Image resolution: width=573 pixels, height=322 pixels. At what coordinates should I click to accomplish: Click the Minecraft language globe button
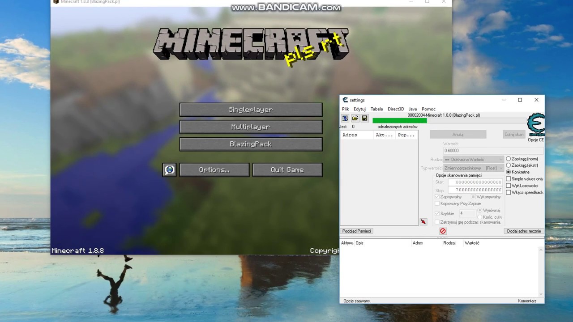tap(169, 170)
